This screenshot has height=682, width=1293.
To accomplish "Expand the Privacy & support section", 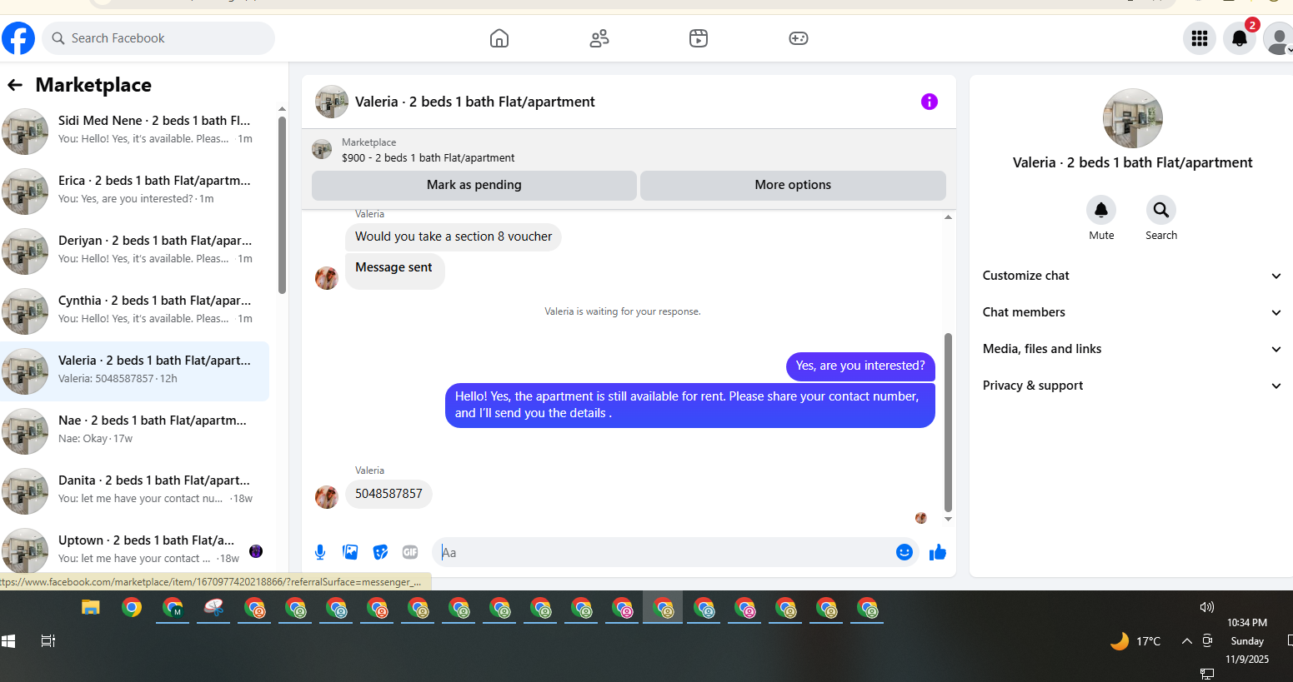I will click(1132, 386).
